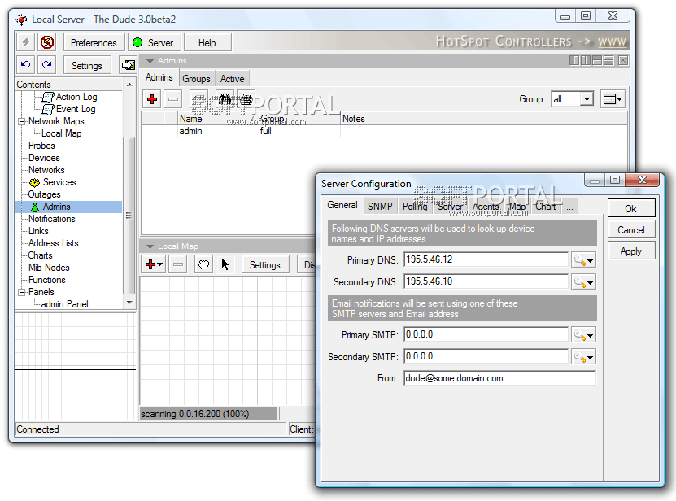Image resolution: width=676 pixels, height=501 pixels.
Task: Click the Server status button
Action: point(154,42)
